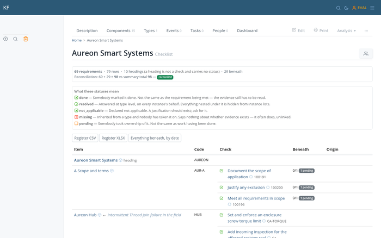This screenshot has width=381, height=238.
Task: Click circle icon beside CA-TORQUE
Action: pyautogui.click(x=264, y=221)
